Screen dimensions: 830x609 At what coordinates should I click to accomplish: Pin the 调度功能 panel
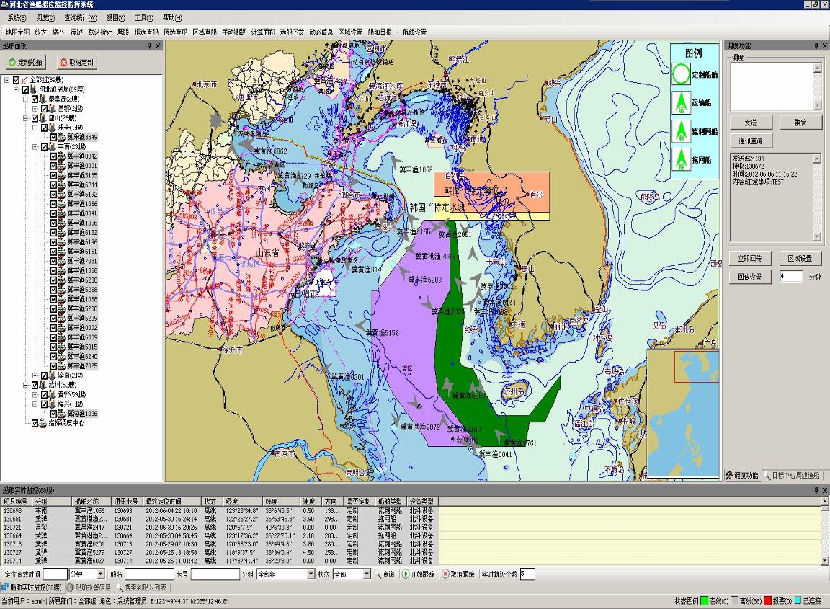pyautogui.click(x=815, y=45)
